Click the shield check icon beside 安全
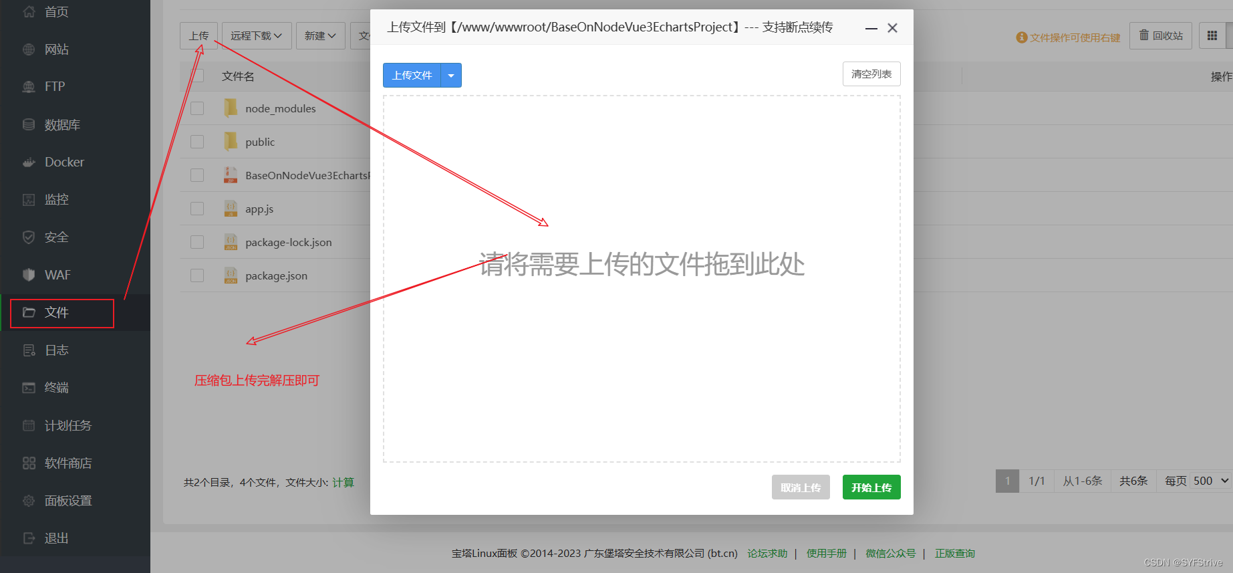Screen dimensions: 1233x573 (x=29, y=237)
